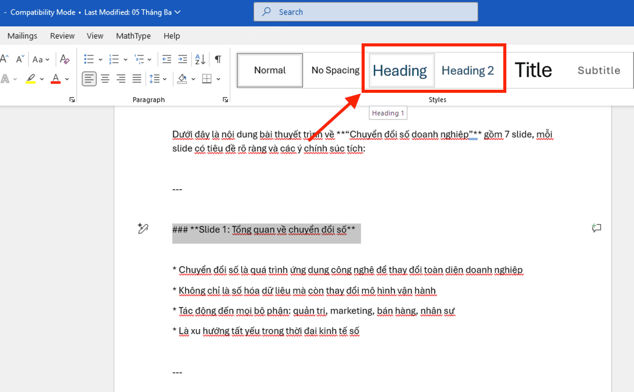Click the Clear All Formatting icon

click(x=65, y=59)
